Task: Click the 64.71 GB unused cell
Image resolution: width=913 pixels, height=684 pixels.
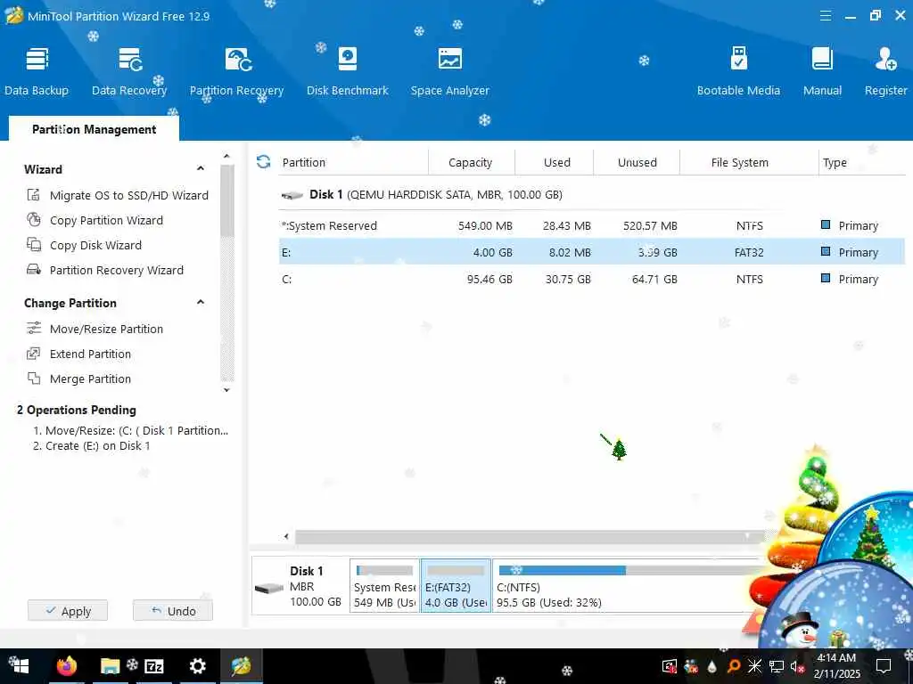Action: coord(654,279)
